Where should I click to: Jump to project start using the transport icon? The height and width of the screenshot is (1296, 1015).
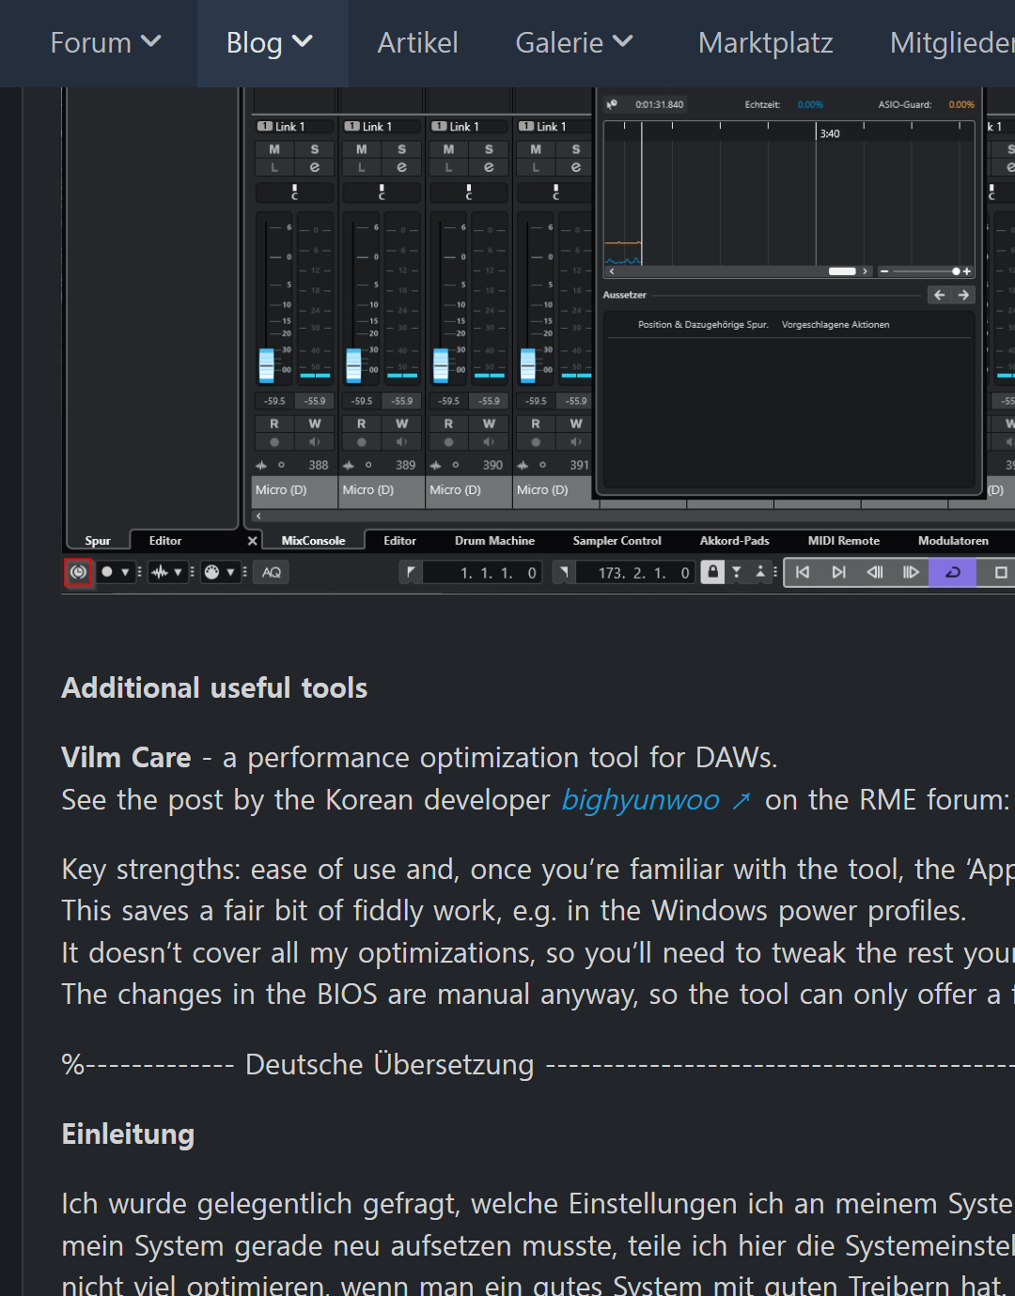click(x=804, y=572)
